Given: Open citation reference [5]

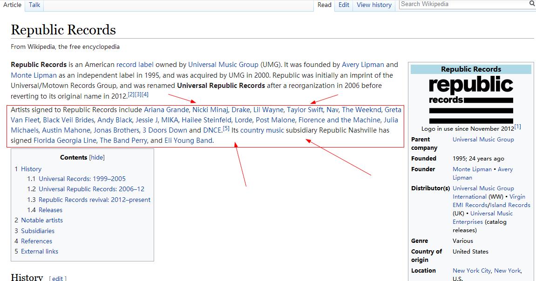Looking at the screenshot, I should coord(226,129).
